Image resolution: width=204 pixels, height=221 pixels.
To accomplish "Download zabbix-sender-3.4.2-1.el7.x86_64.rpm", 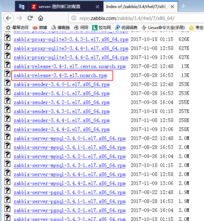I will tap(62, 102).
